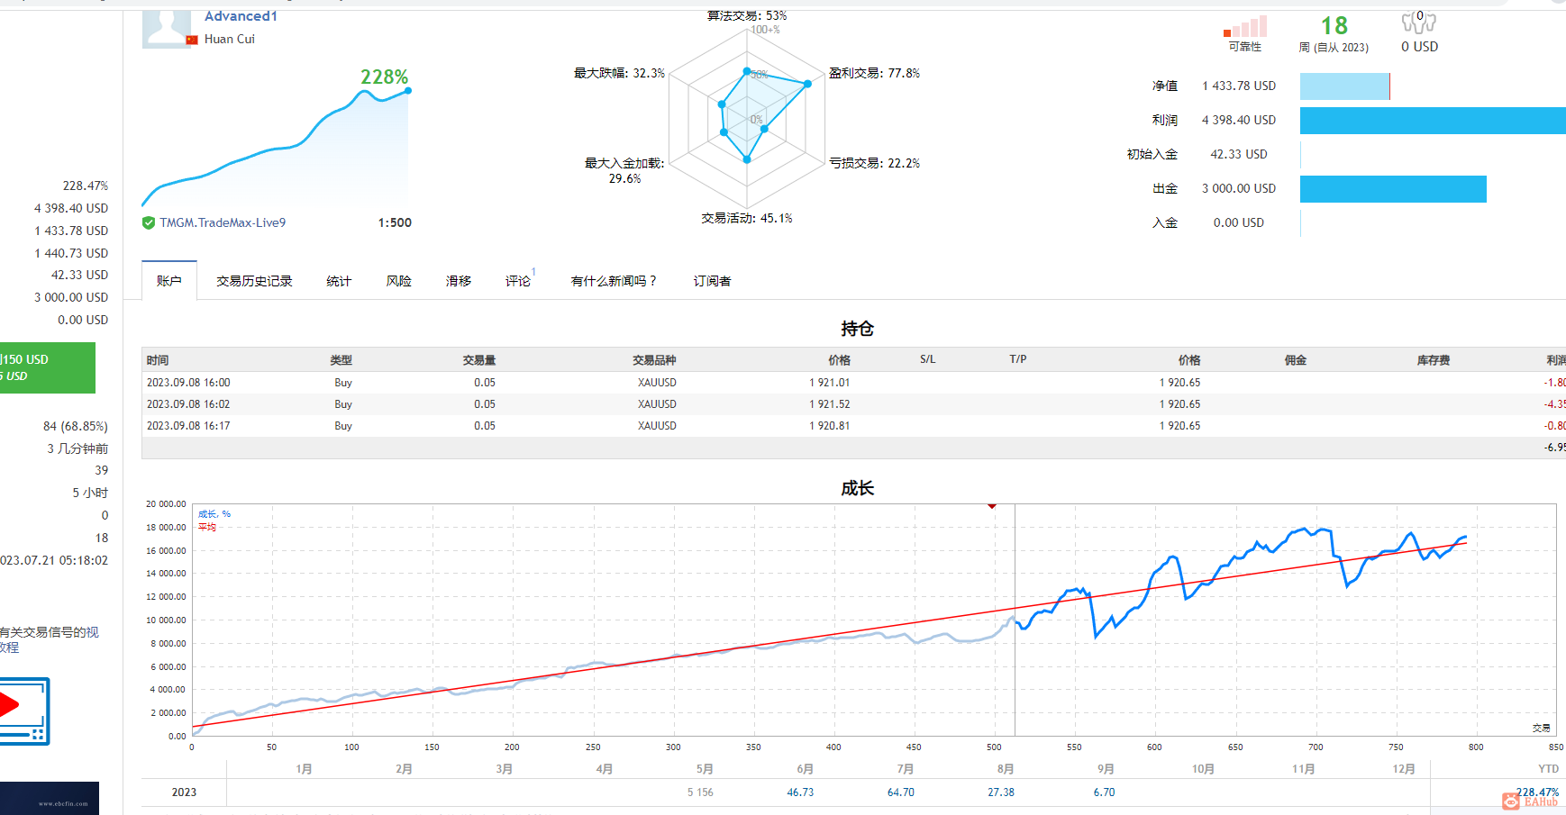Open the trading signals video tutorial link
1566x815 pixels.
coord(50,639)
